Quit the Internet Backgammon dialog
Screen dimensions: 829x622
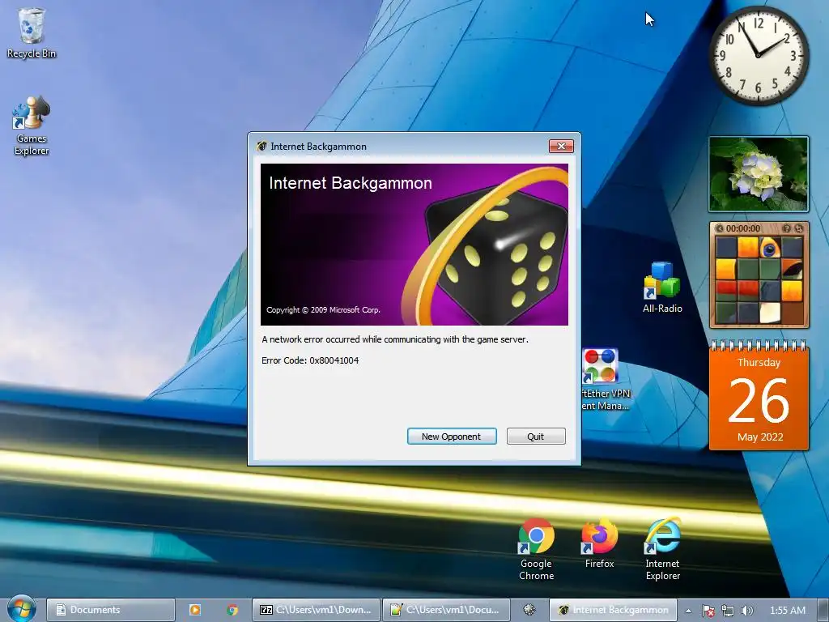tap(536, 437)
